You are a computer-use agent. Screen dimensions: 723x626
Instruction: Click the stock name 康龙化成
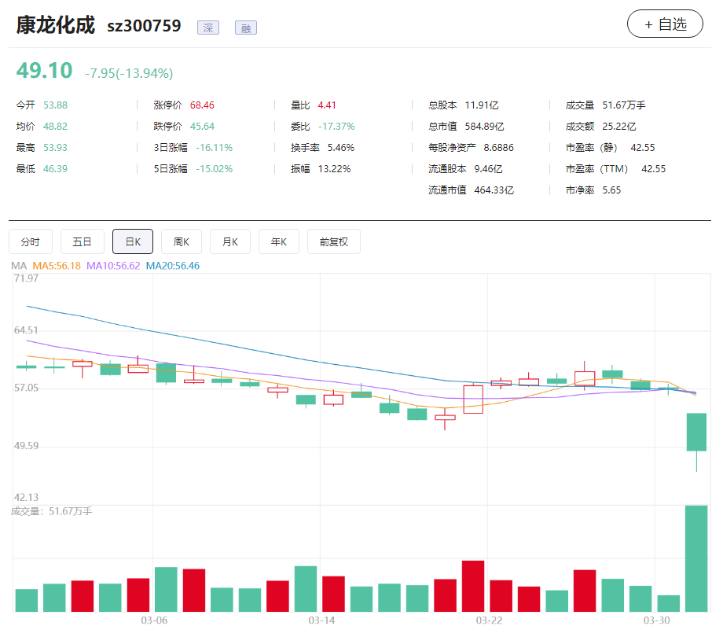(55, 25)
